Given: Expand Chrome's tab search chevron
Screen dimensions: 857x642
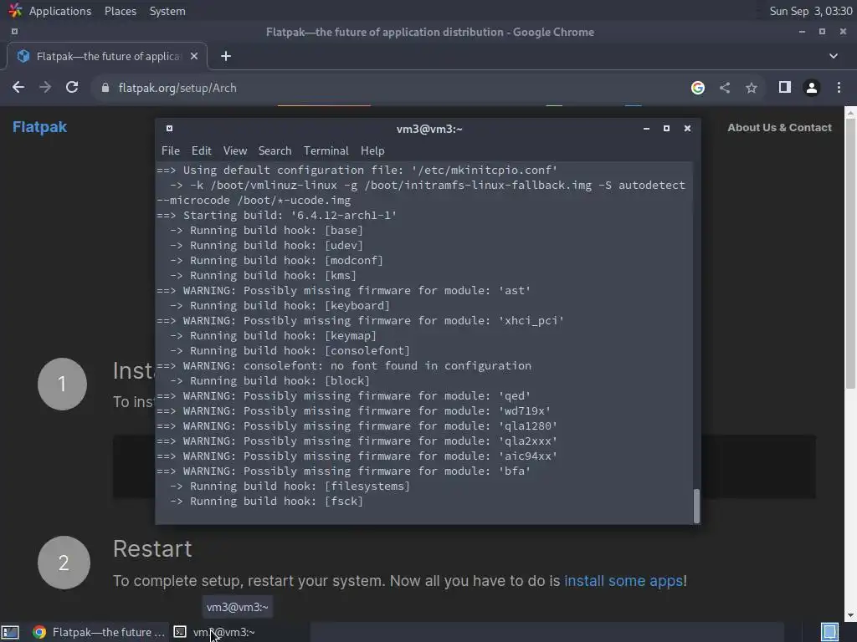Looking at the screenshot, I should (833, 56).
